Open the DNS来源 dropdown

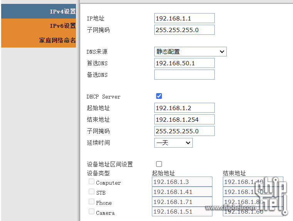(x=190, y=51)
